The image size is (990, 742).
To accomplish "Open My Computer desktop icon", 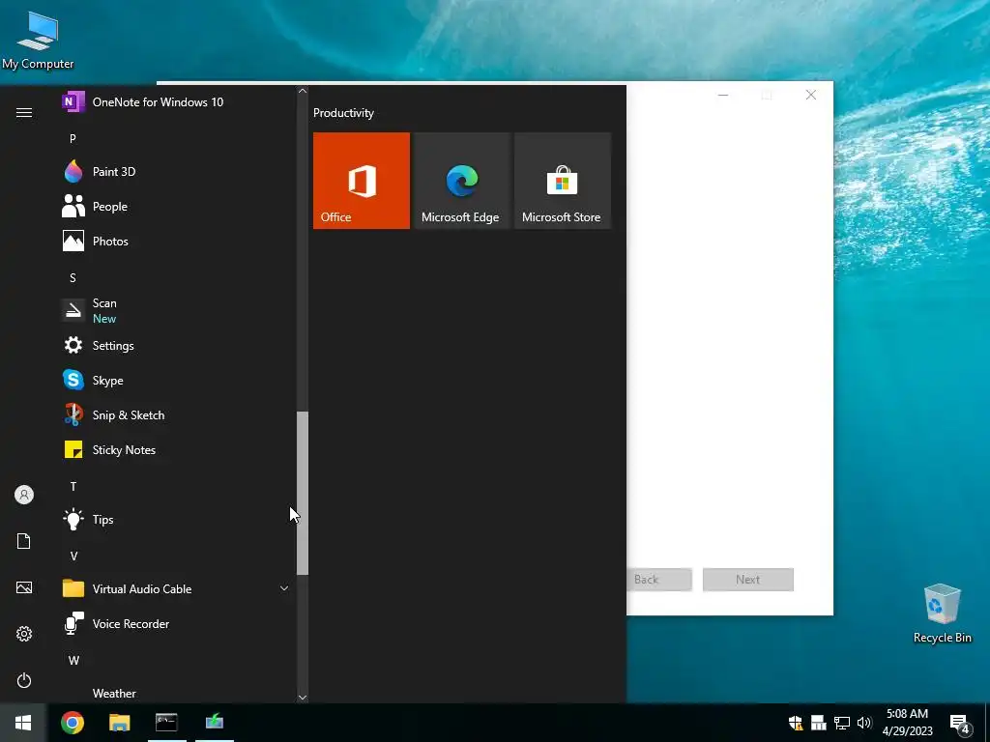I will coord(38,40).
